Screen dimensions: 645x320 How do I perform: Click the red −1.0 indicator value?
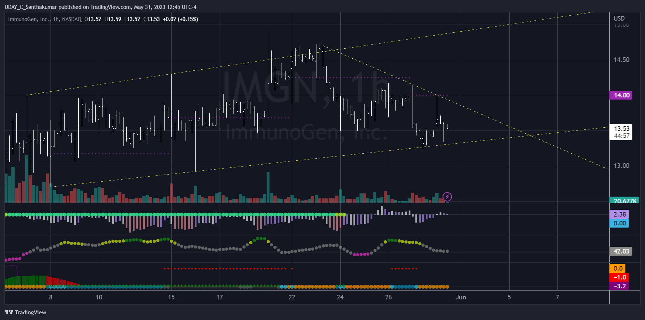point(619,277)
